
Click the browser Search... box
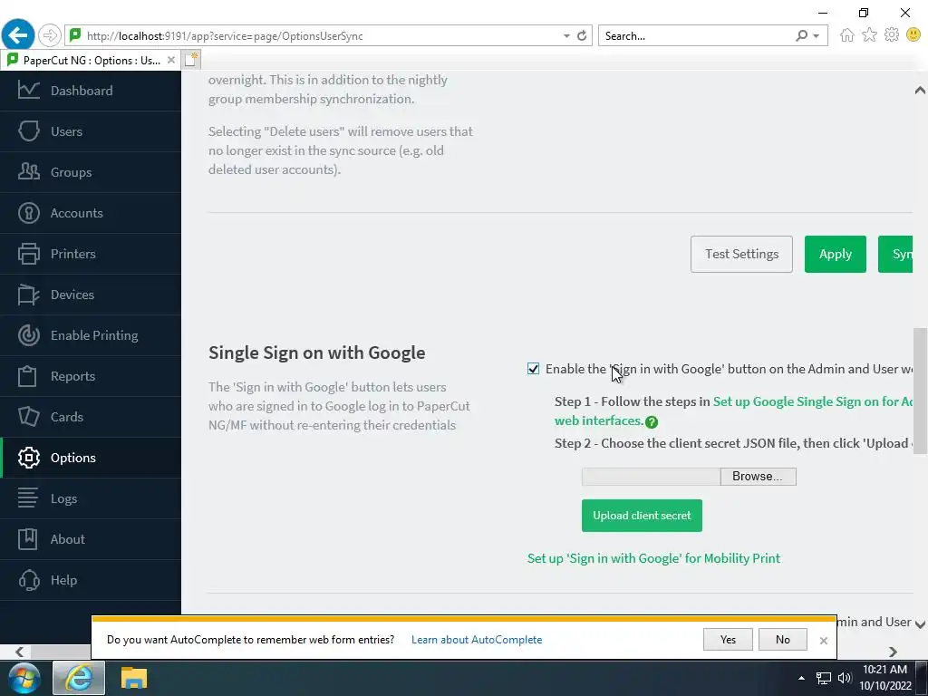coord(697,36)
